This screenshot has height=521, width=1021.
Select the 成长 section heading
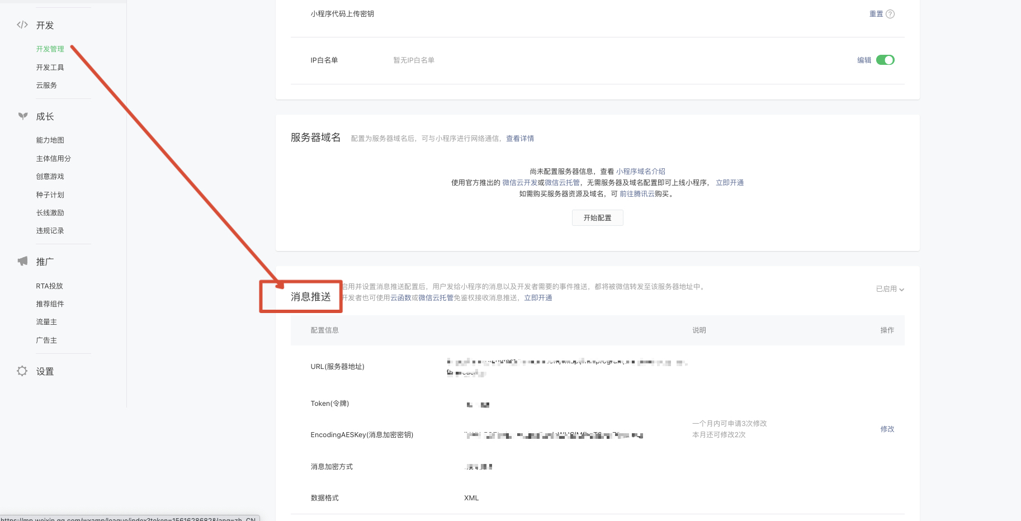tap(45, 116)
